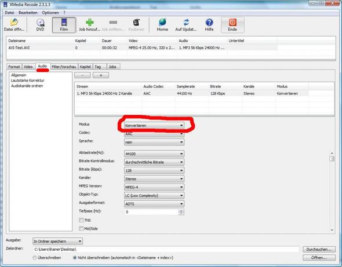Open a file with Datei öffnen icon
The height and width of the screenshot is (267, 342).
click(14, 25)
